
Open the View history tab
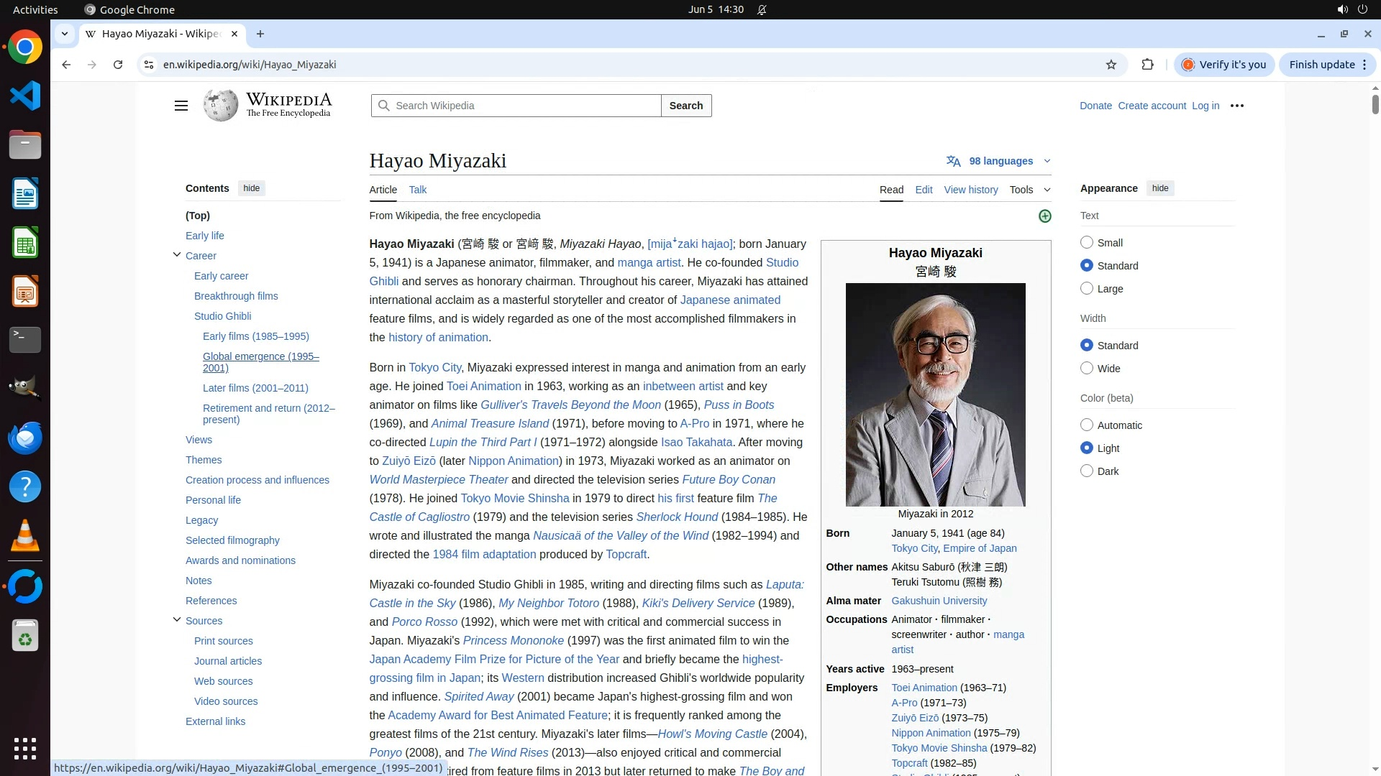970,190
